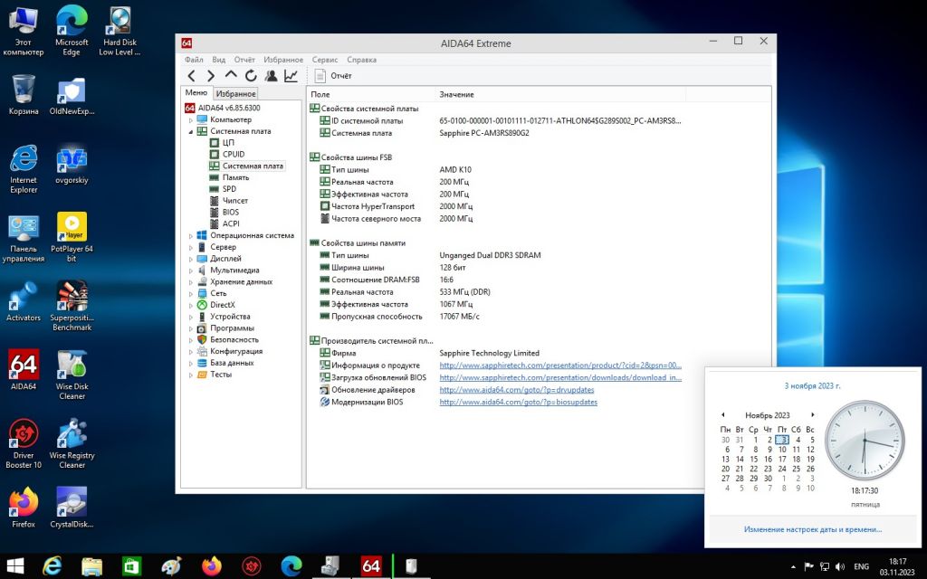Viewport: 927px width, 579px height.
Task: Expand the Сеть tree node
Action: (191, 294)
